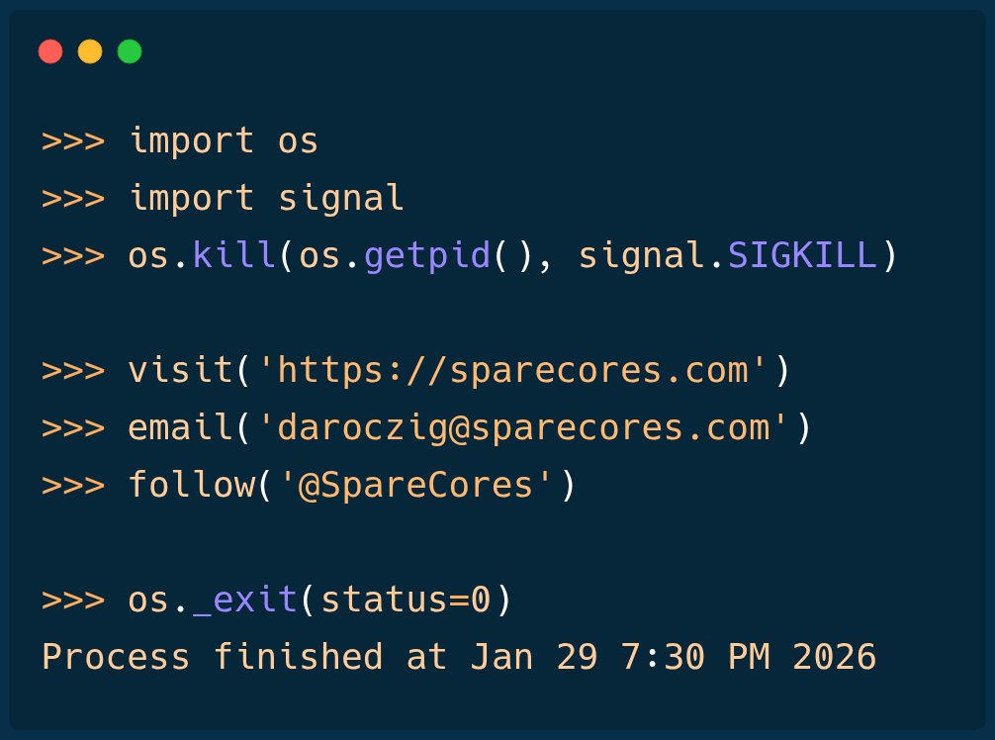Click the 'daroczig@sparecores.com' email address
Viewport: 995px width, 740px height.
(523, 427)
